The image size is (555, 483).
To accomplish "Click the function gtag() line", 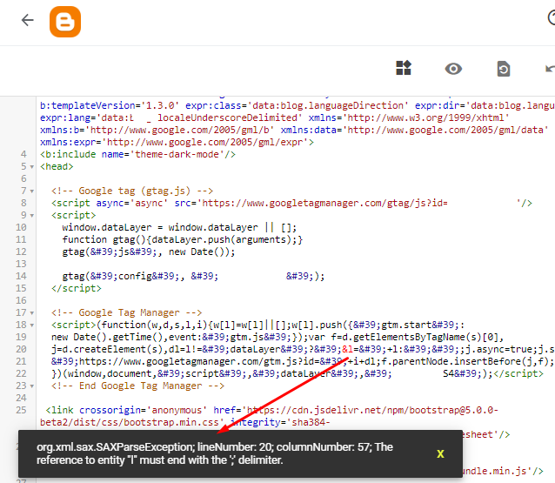I will pos(183,239).
